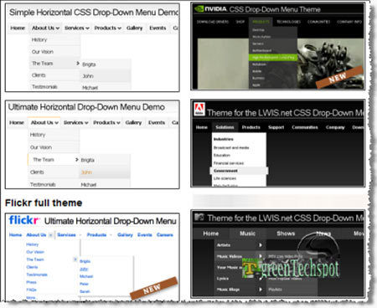
Task: Click the NEW ribbon on Flickr theme
Action: click(x=153, y=288)
